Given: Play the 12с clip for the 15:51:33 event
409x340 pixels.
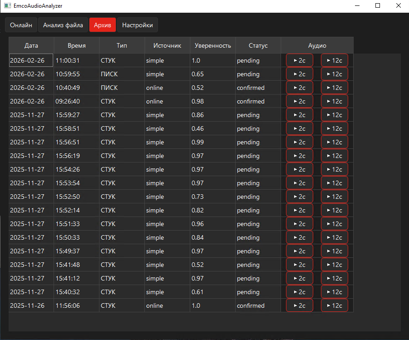Looking at the screenshot, I should 335,224.
